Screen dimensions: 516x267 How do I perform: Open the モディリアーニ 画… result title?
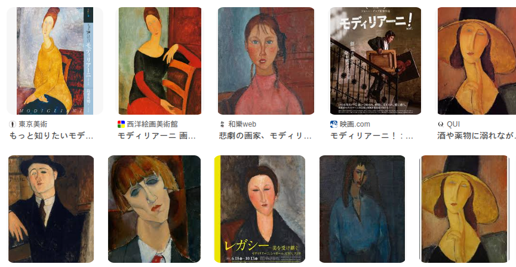[x=156, y=136]
